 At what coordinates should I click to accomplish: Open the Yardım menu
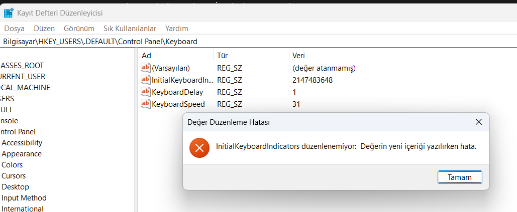coord(177,29)
